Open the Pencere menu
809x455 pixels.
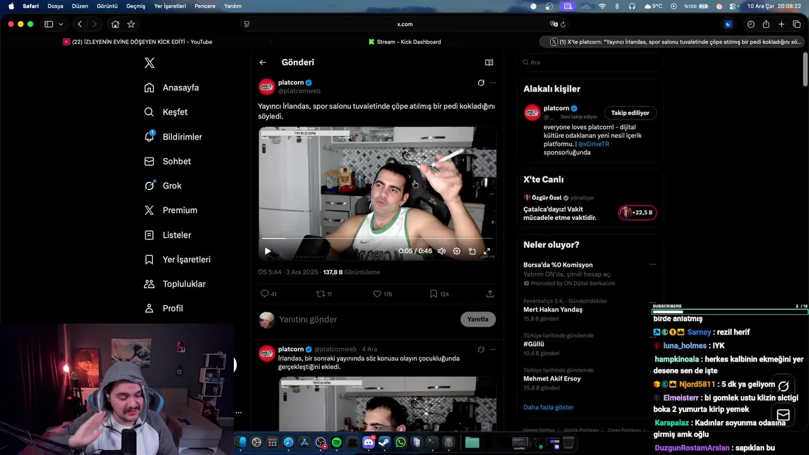pyautogui.click(x=205, y=6)
